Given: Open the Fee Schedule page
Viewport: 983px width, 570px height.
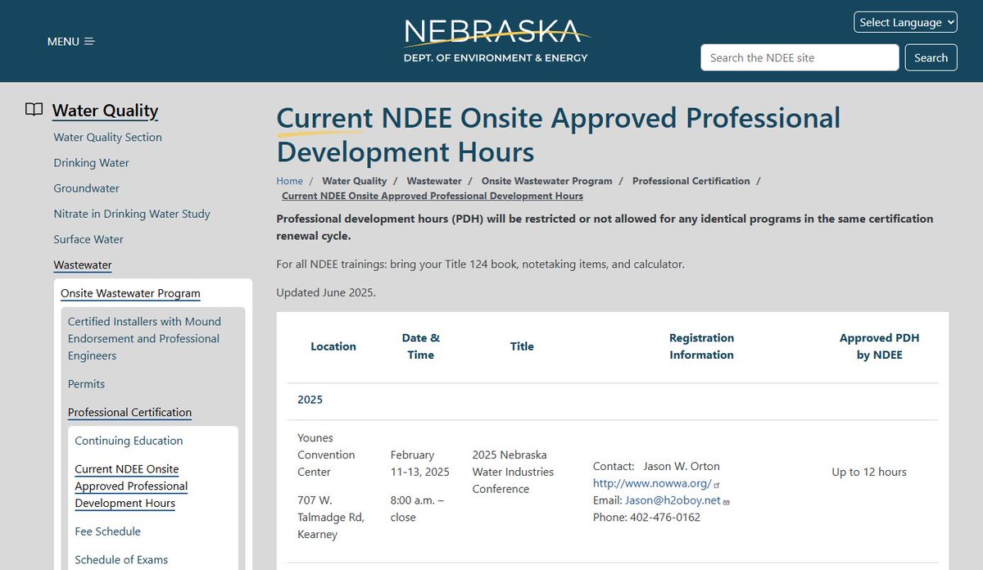Looking at the screenshot, I should click(107, 531).
